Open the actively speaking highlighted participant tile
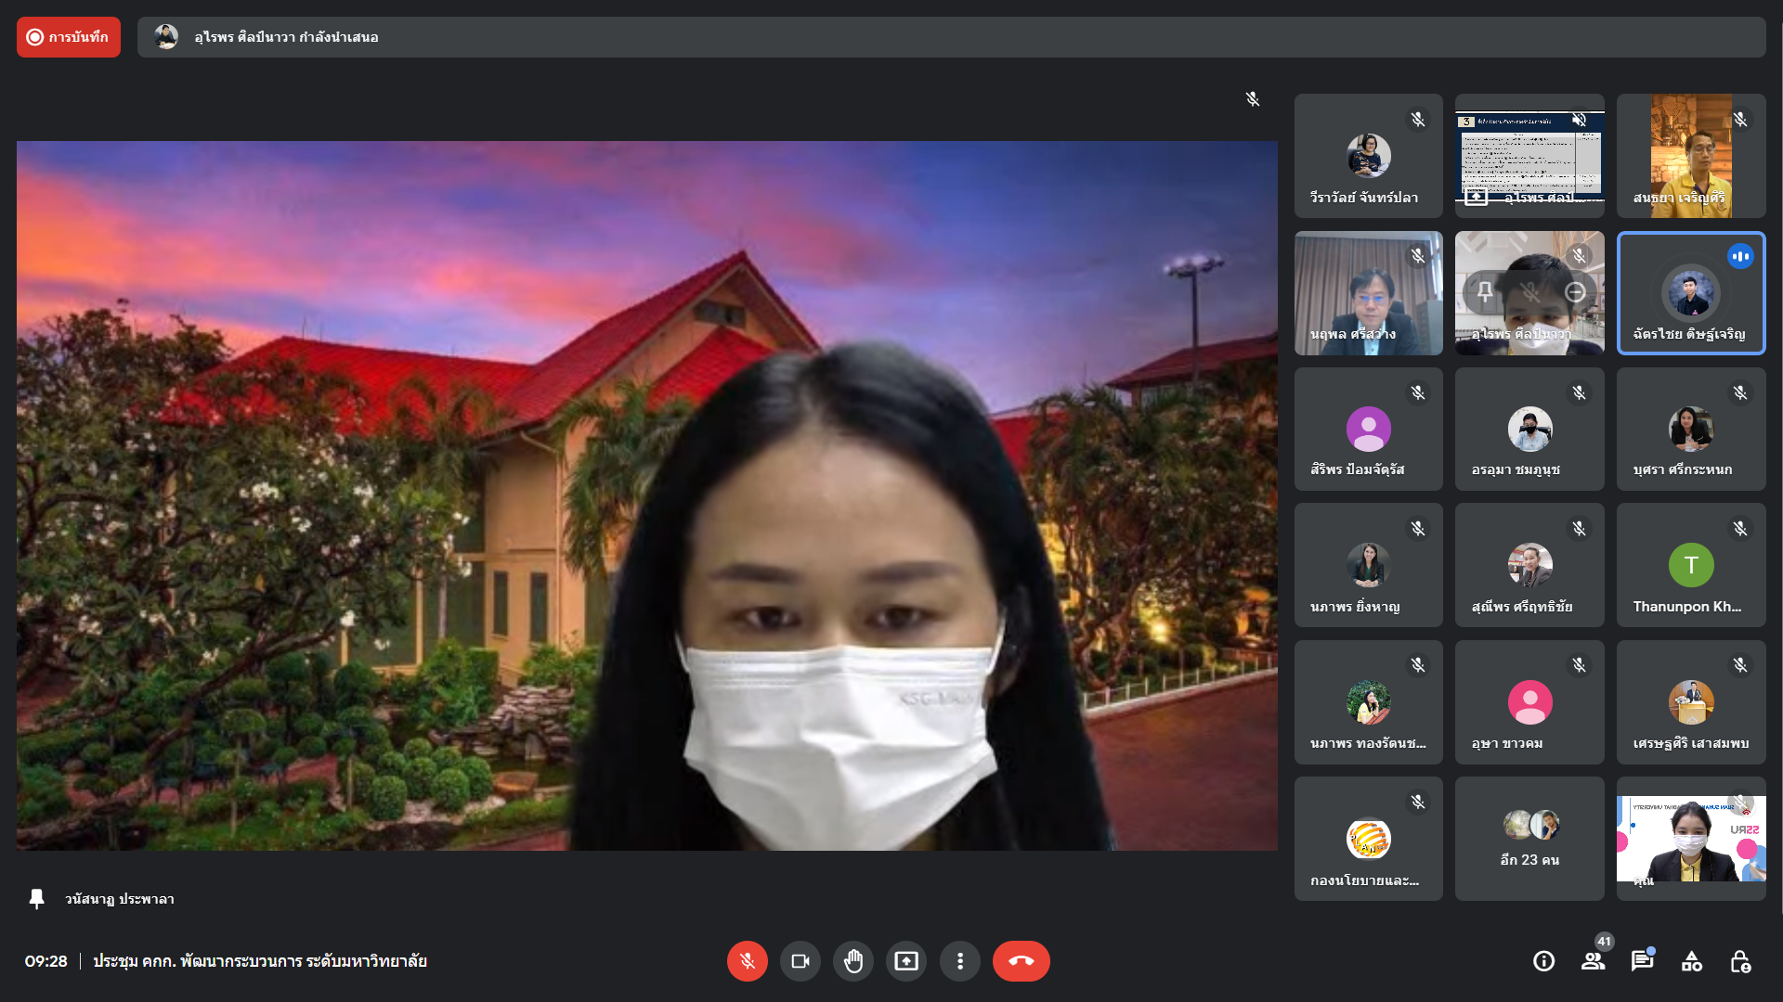The image size is (1783, 1002). pyautogui.click(x=1690, y=293)
